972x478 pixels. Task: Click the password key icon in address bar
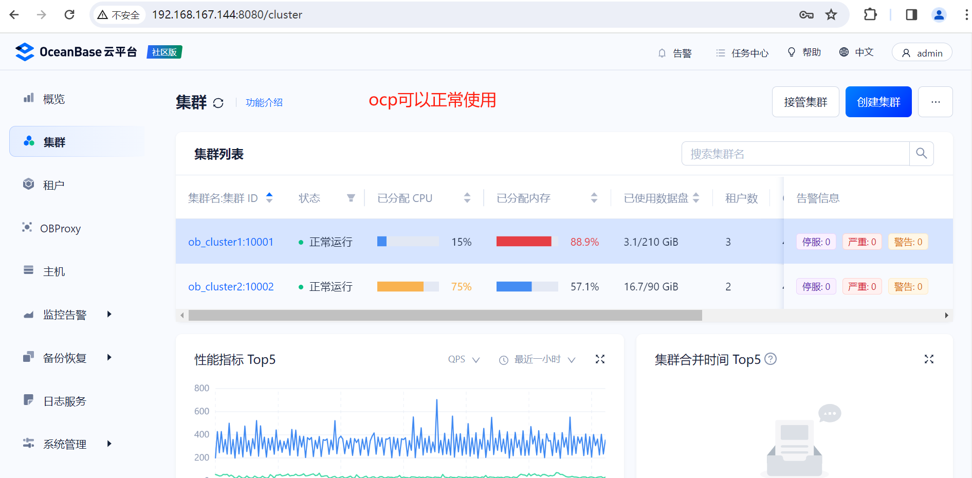click(806, 14)
